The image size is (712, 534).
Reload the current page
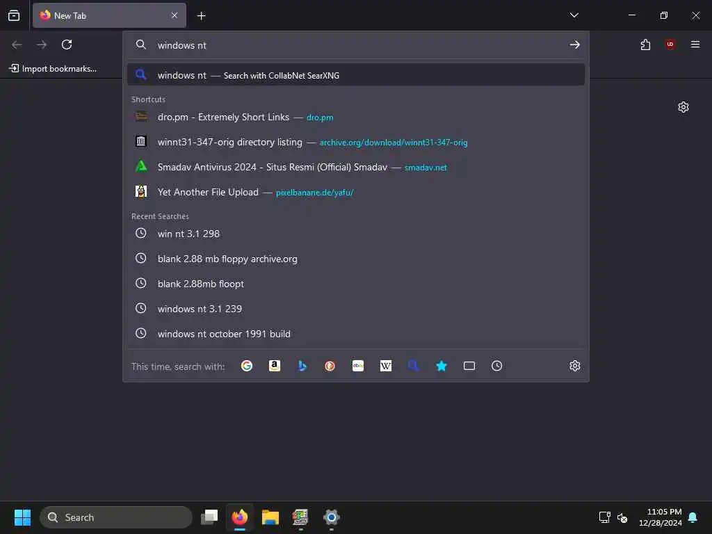click(x=67, y=44)
